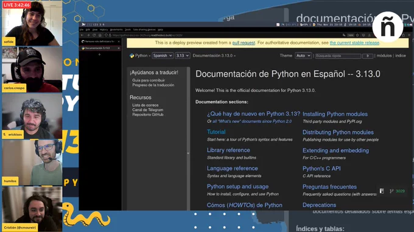
Task: Open 'Extending and embedding' link
Action: pos(335,150)
